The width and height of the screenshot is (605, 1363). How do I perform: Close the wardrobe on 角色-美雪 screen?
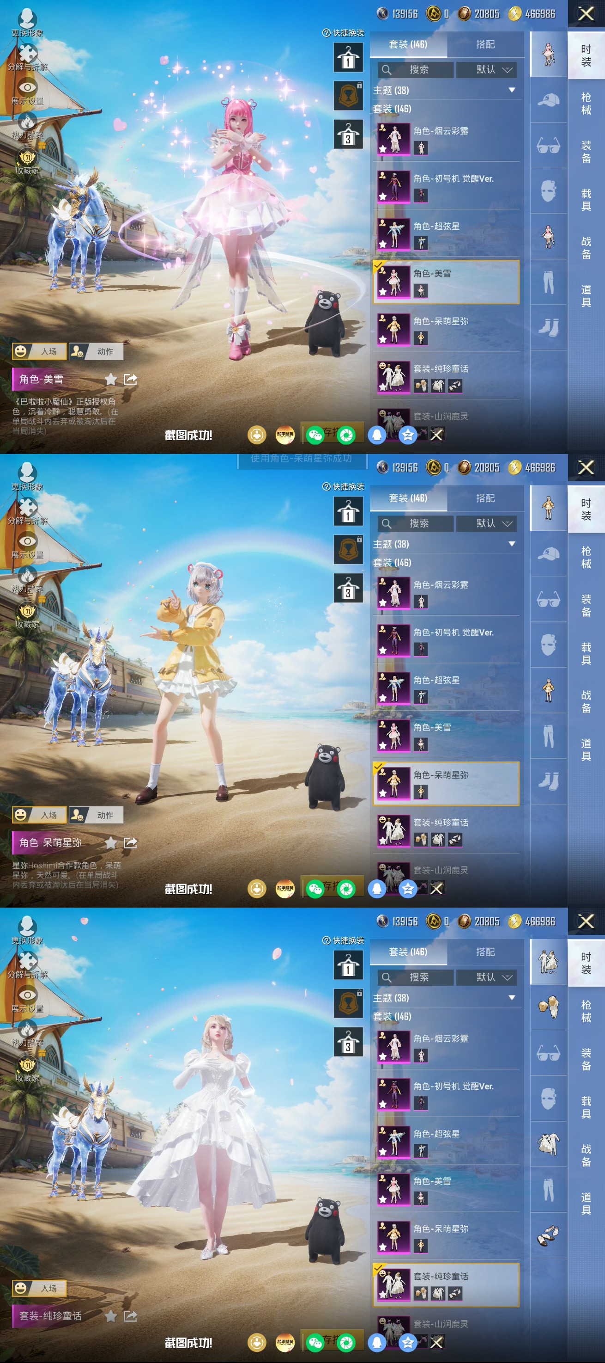point(586,14)
